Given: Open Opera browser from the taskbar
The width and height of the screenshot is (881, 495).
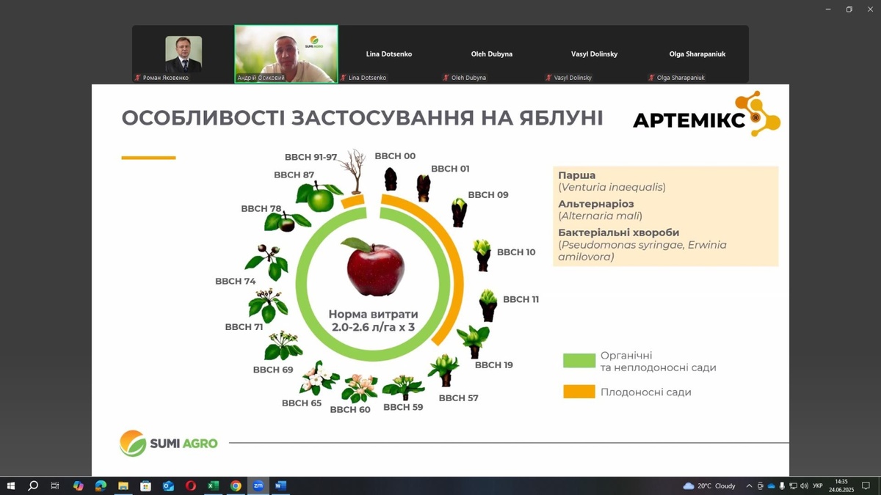Looking at the screenshot, I should (x=191, y=485).
